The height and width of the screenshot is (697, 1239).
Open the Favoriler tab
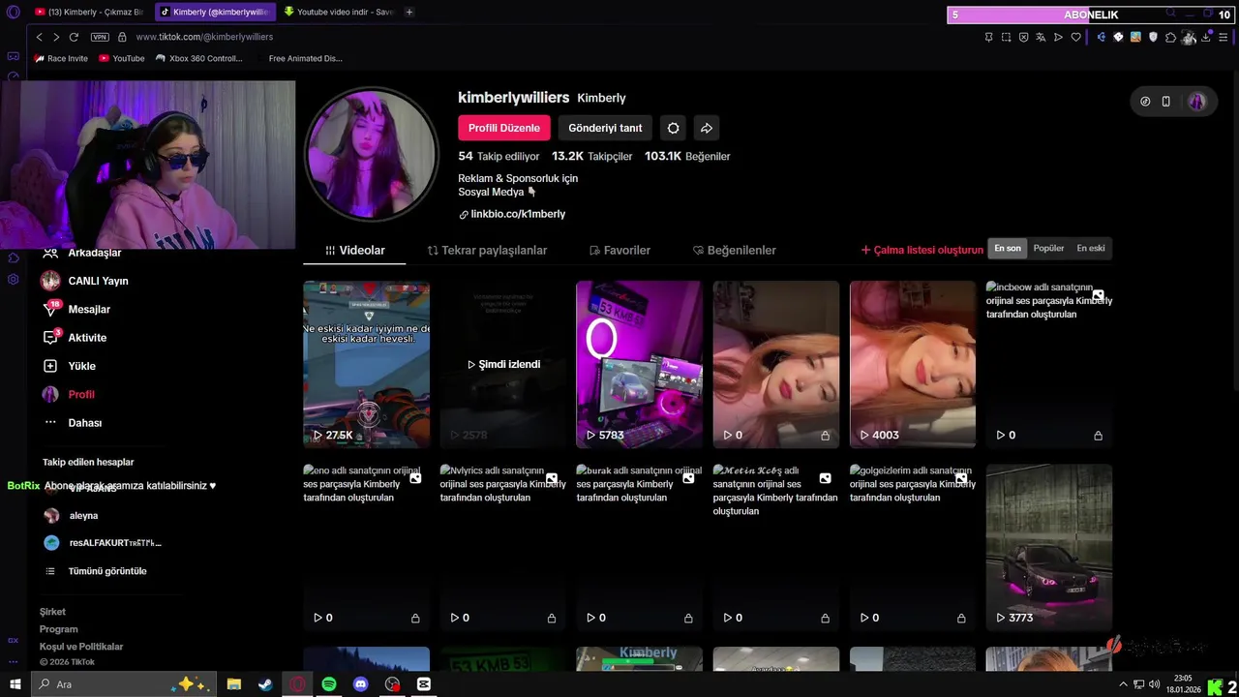coord(619,250)
